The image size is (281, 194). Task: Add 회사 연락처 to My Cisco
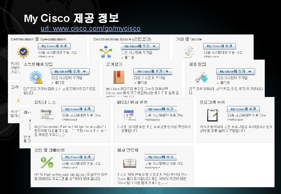[x=161, y=157]
